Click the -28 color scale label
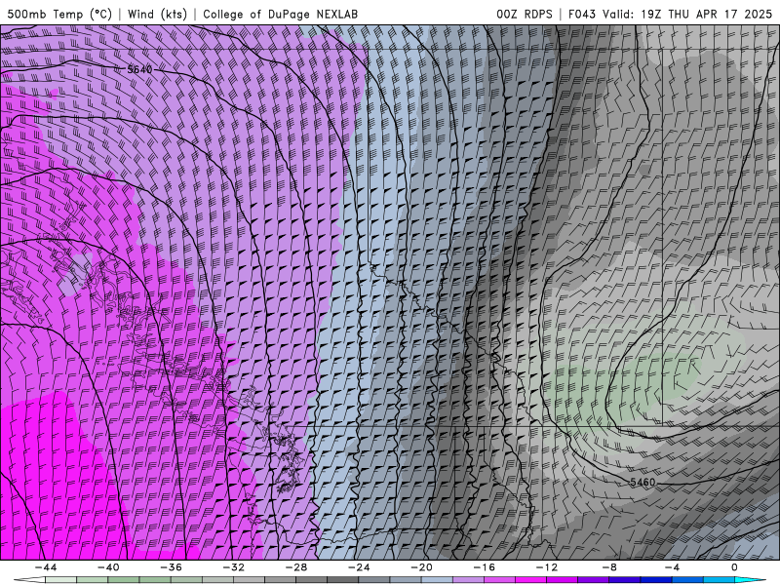 (x=296, y=567)
